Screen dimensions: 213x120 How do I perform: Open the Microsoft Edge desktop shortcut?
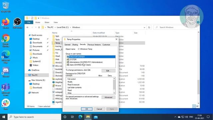coord(6,57)
